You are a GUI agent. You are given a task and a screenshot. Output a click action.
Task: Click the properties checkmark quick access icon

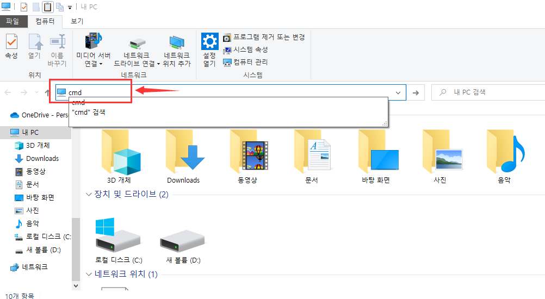click(x=23, y=7)
